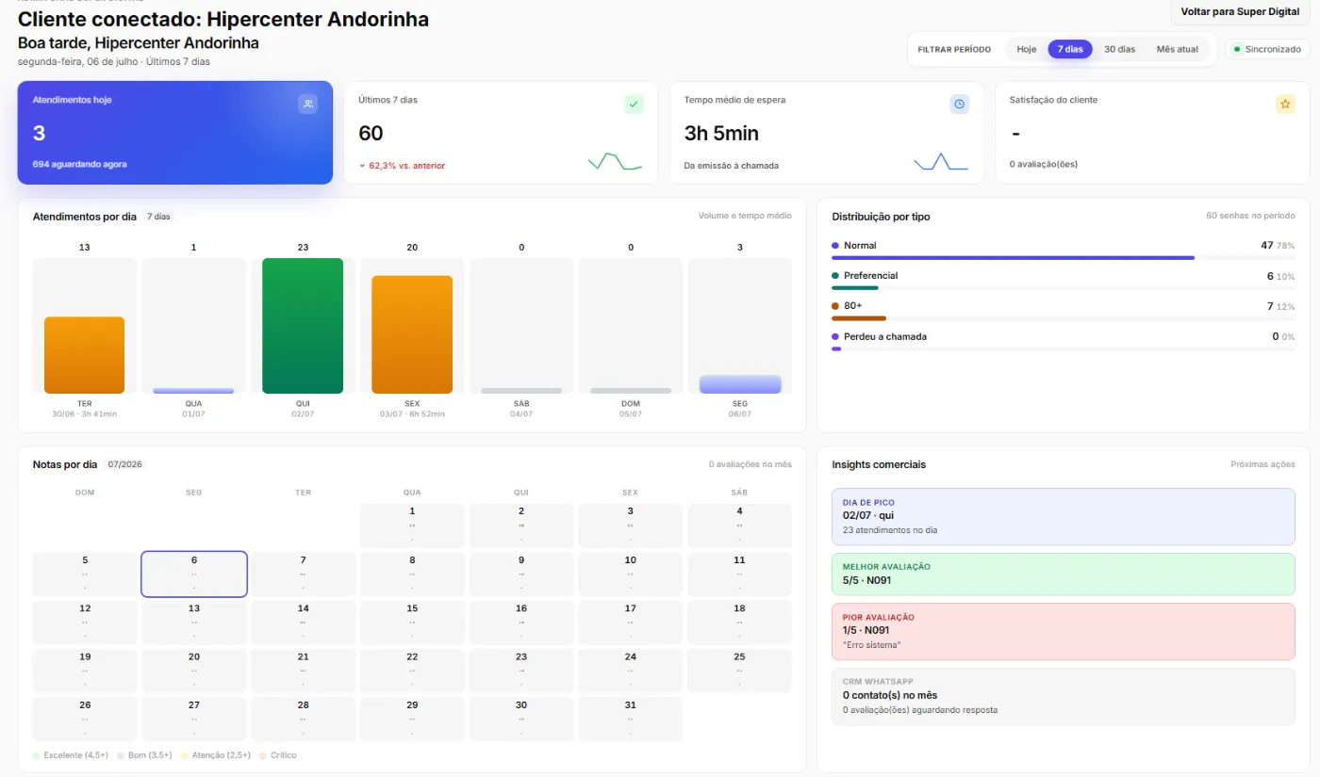Image resolution: width=1320 pixels, height=777 pixels.
Task: Click the 3h 5min average wait value
Action: (x=721, y=133)
